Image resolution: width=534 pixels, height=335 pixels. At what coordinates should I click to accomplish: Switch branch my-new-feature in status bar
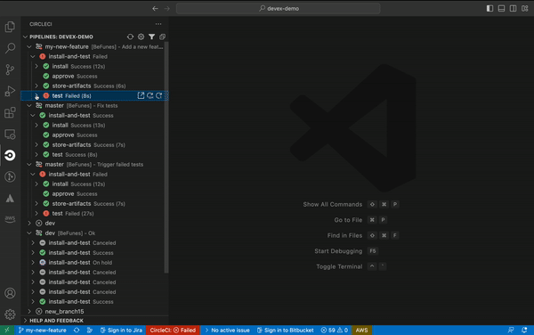(43, 330)
